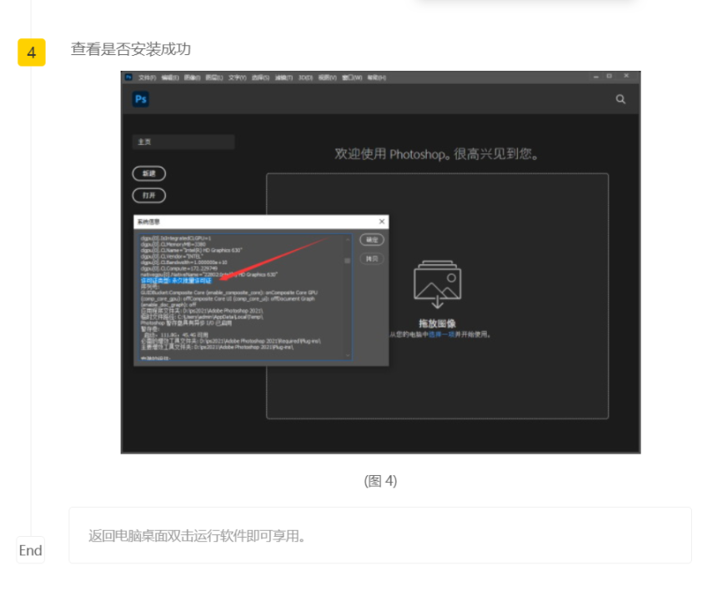Click the Photoshop search magnifier icon

pos(620,99)
